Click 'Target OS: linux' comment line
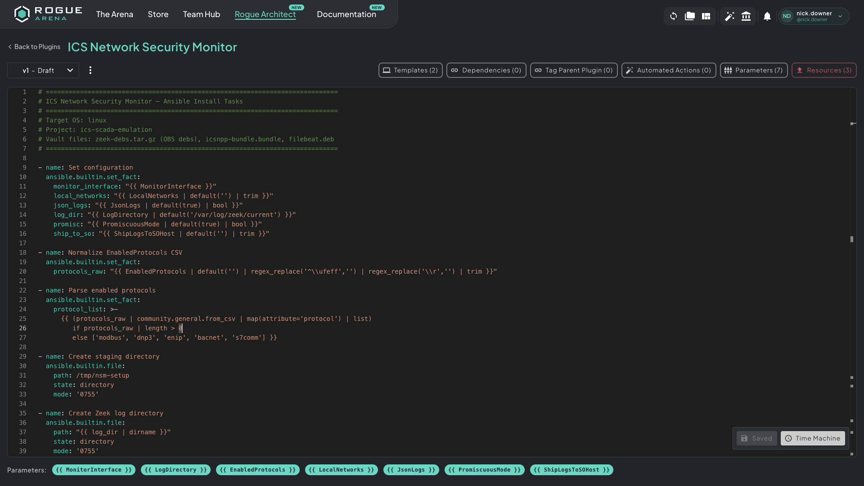864x486 pixels. tap(72, 120)
